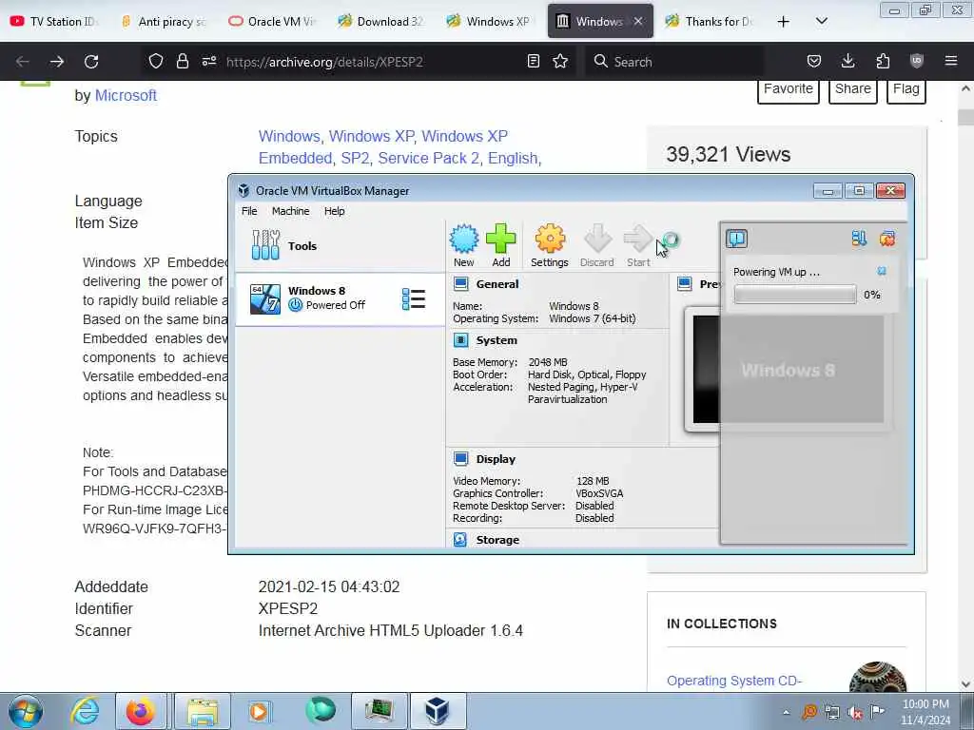Open the Operating System CD collection link

click(x=734, y=681)
